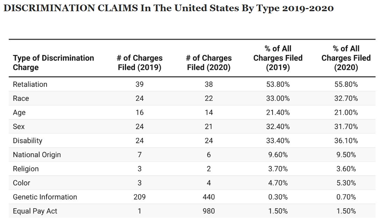The width and height of the screenshot is (378, 224).
Task: Select the Disability row label
Action: (28, 141)
